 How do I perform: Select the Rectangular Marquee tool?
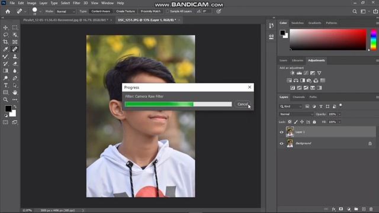pyautogui.click(x=15, y=28)
